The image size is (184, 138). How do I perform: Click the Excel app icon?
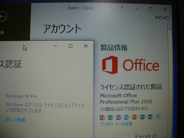(x=111, y=118)
